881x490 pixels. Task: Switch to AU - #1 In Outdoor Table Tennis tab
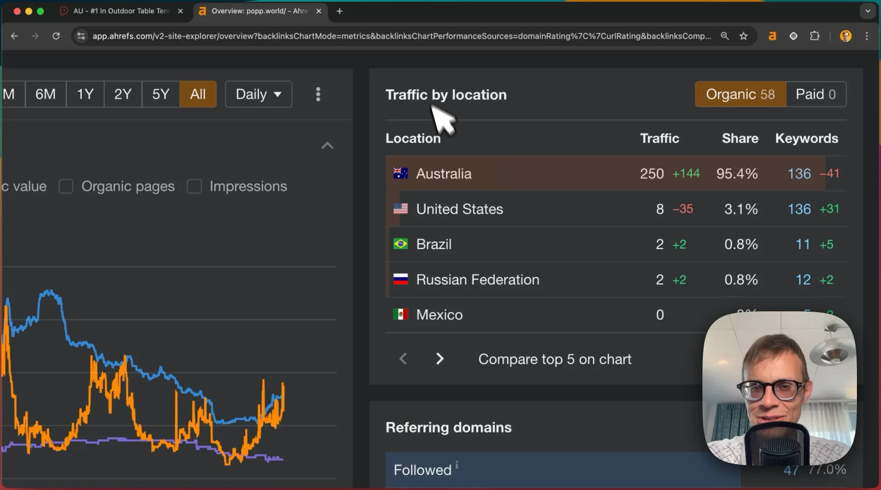tap(121, 11)
